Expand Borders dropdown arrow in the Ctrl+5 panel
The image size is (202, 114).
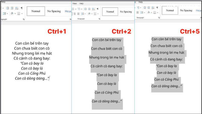click(158, 12)
